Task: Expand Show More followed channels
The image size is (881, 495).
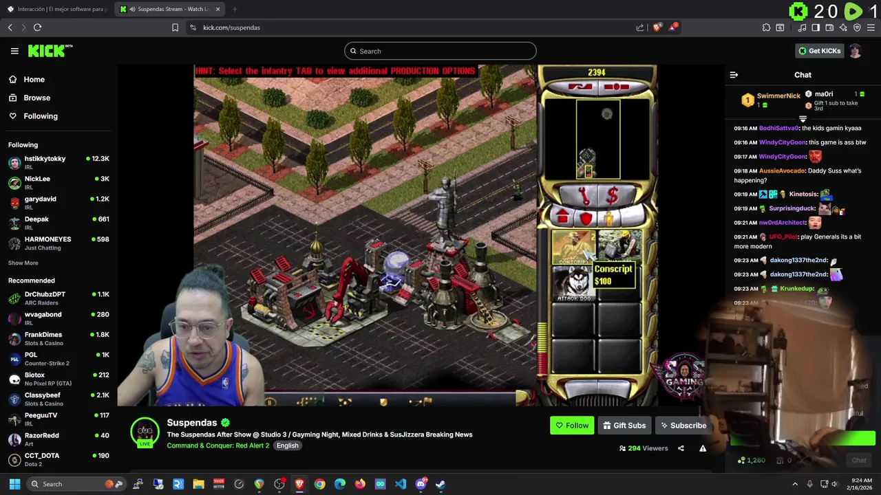Action: coord(23,263)
